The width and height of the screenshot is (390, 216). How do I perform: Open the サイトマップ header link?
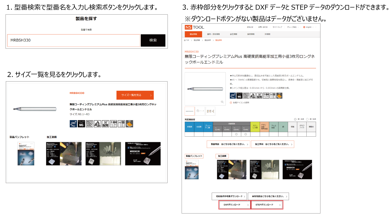[277, 27]
